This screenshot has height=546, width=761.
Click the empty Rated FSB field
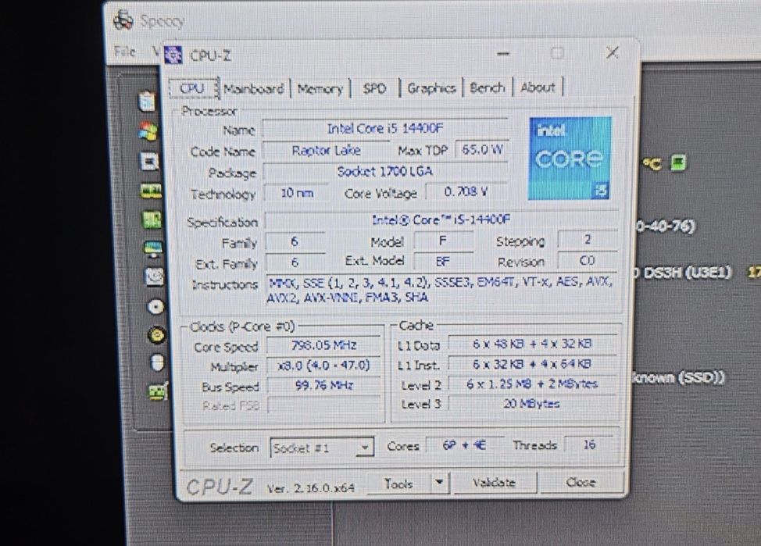[323, 405]
